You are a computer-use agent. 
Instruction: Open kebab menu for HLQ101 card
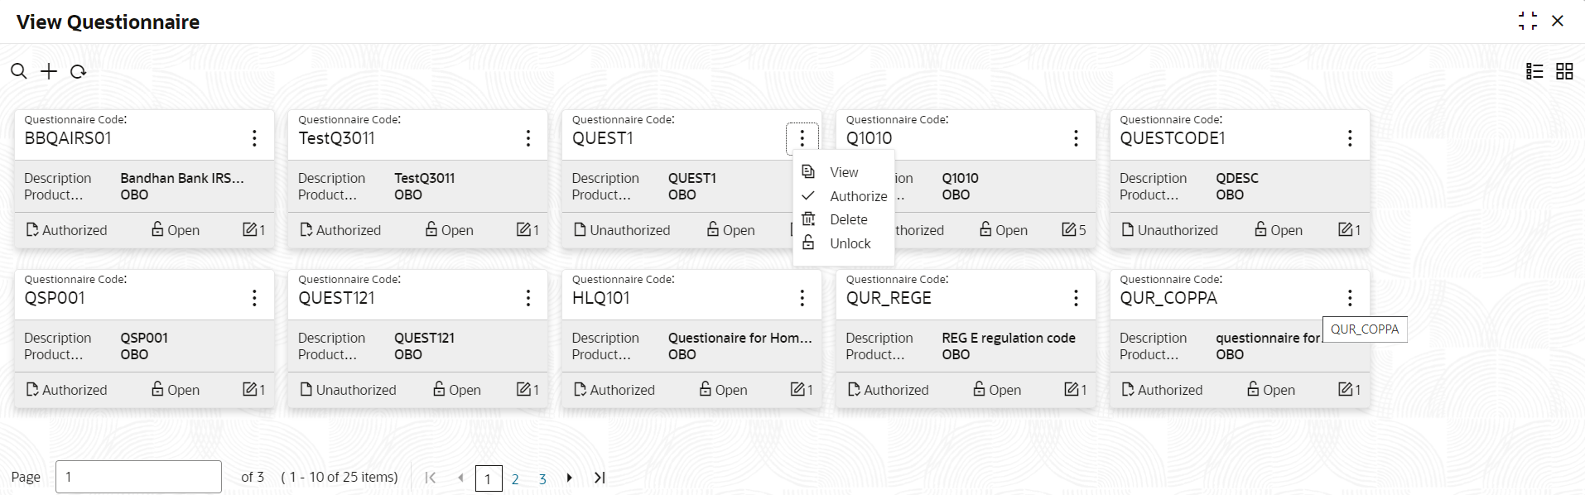tap(802, 298)
